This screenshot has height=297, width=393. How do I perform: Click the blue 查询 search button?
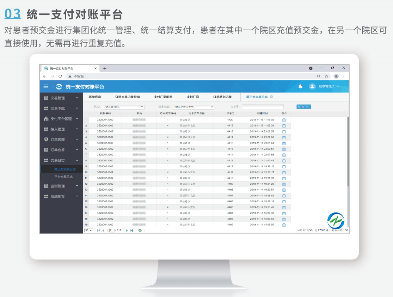[x=304, y=107]
